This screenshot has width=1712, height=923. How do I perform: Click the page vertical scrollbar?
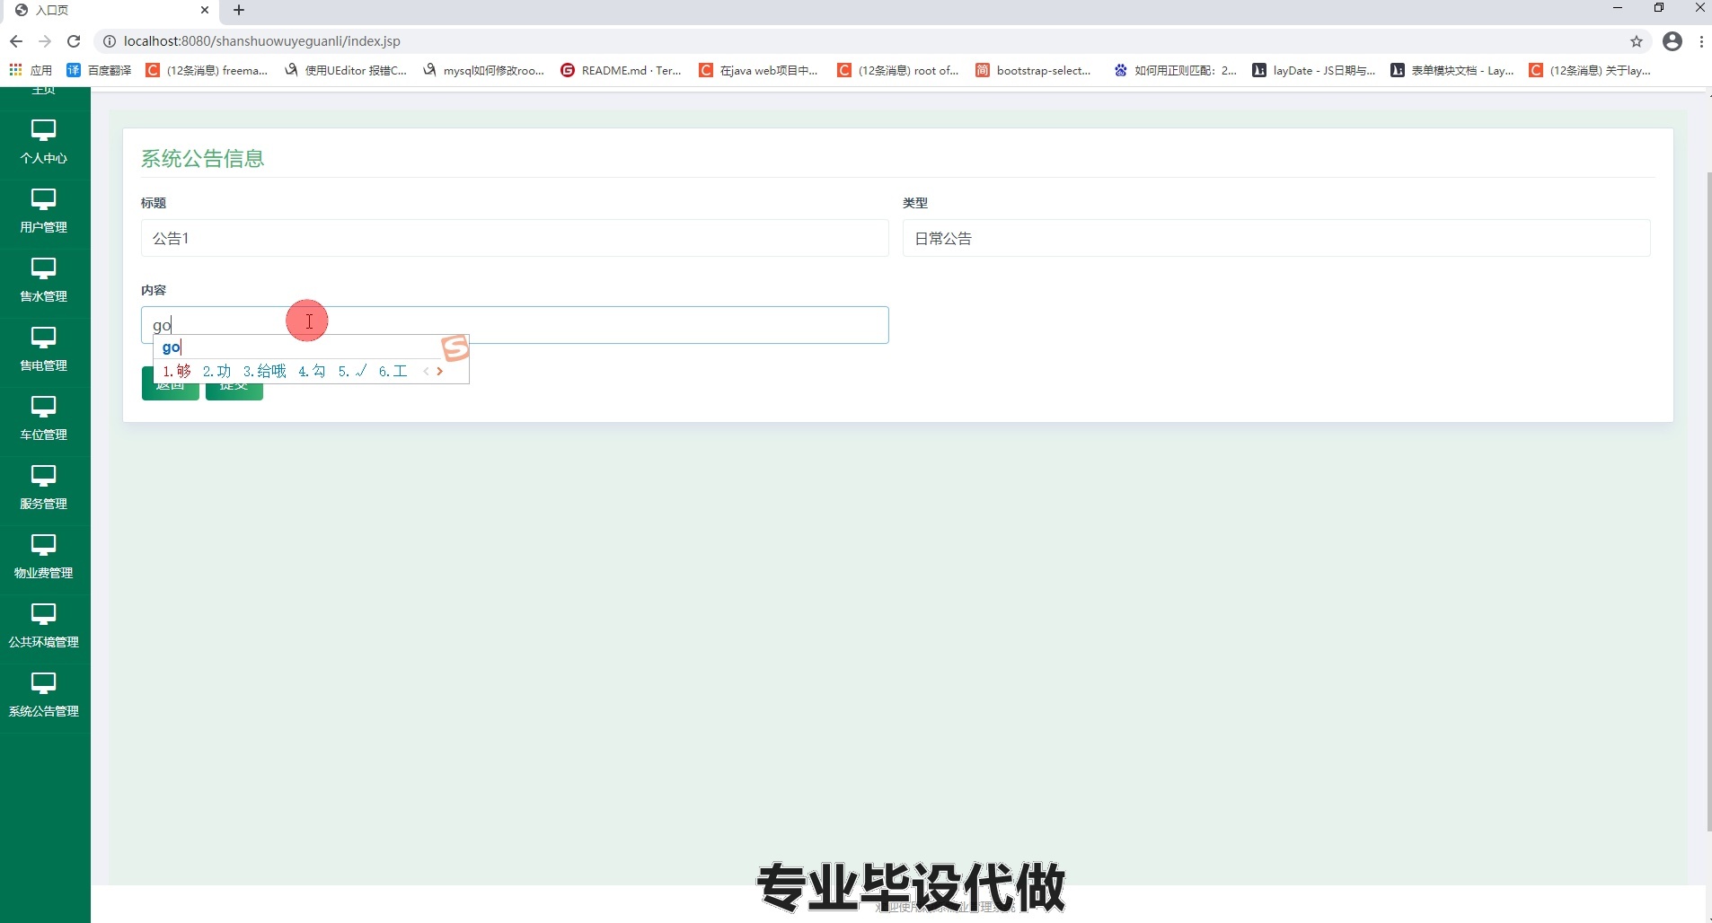click(1708, 501)
